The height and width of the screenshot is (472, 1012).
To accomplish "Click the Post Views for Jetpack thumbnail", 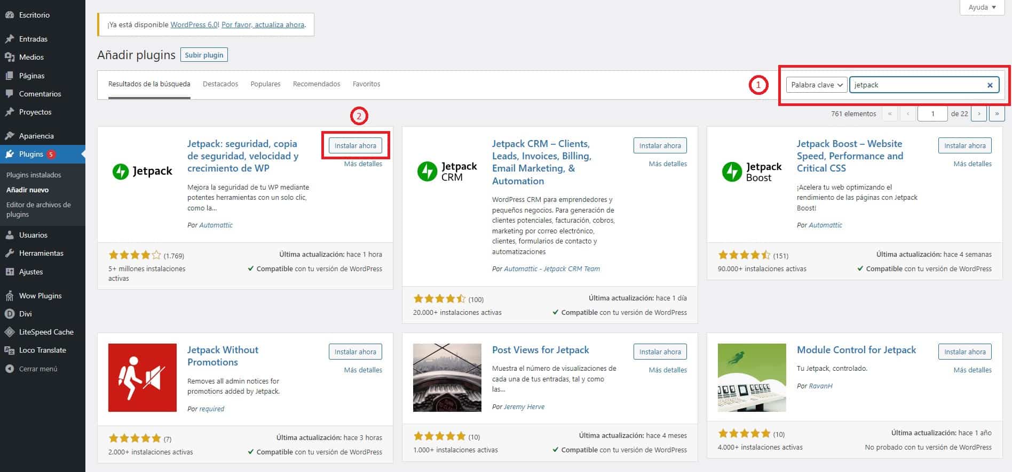I will 447,377.
